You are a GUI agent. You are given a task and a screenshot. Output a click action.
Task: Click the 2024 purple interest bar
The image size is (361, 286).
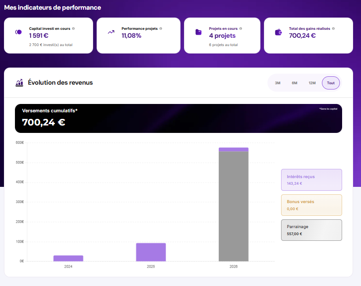[69, 258]
